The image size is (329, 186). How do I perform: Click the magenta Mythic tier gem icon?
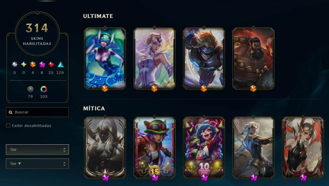(x=42, y=64)
